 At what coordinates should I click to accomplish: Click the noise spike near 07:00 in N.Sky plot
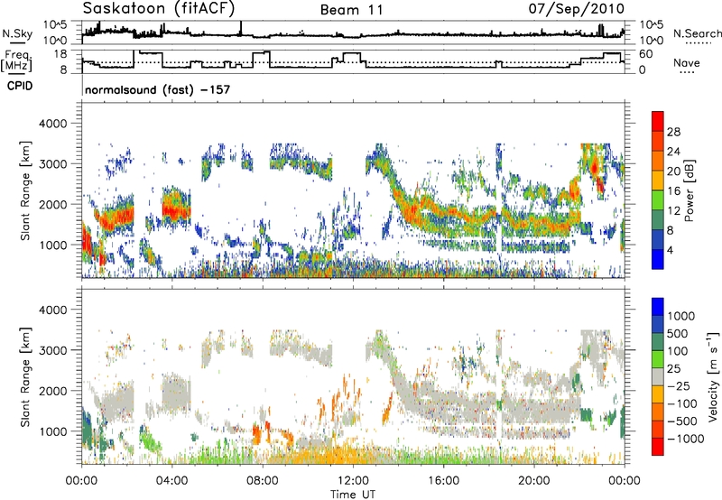tap(241, 29)
